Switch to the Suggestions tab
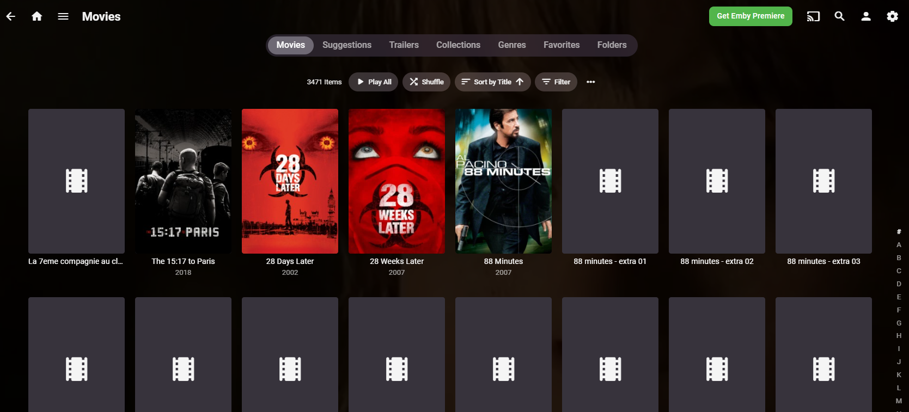Screen dimensions: 909x412 coord(347,45)
